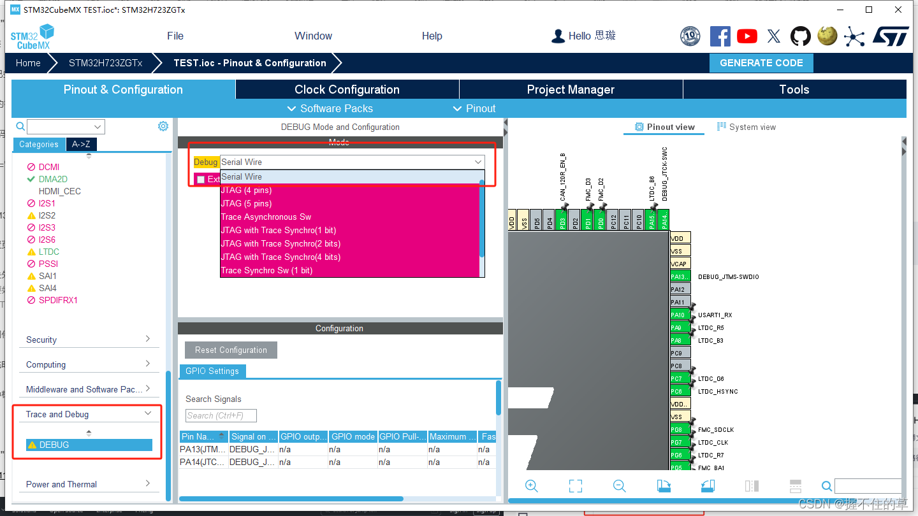
Task: Collapse the Trace and Debug category
Action: 88,414
